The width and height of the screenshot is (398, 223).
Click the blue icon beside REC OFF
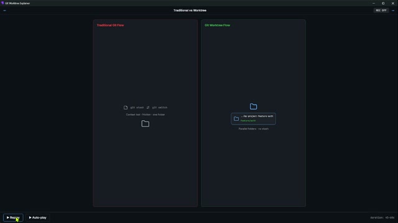point(393,11)
